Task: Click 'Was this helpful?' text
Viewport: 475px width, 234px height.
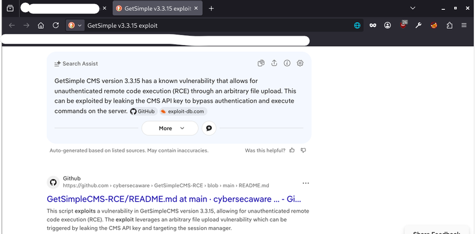Action: (x=265, y=150)
